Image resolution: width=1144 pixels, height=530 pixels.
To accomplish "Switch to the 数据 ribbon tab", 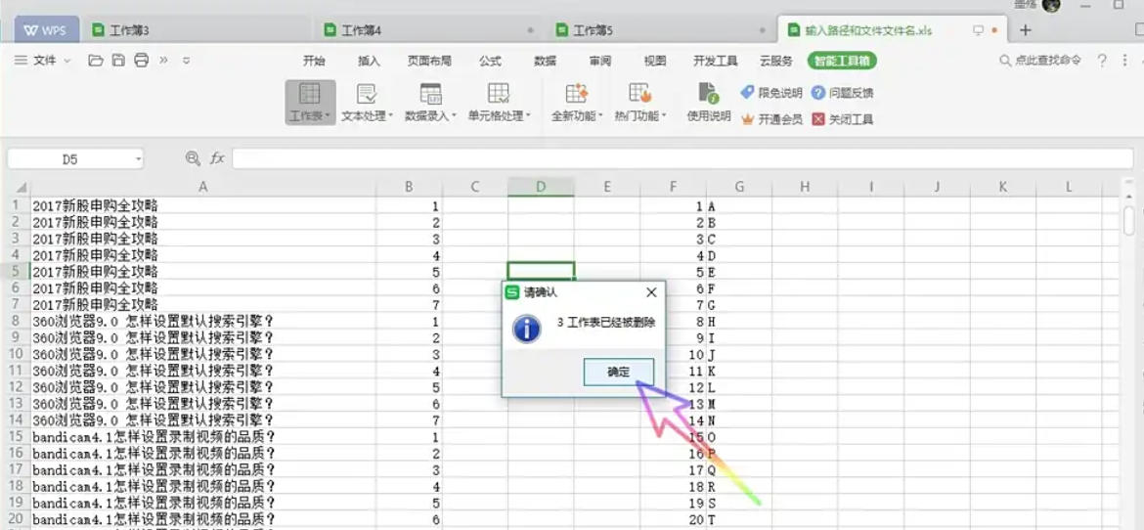I will tap(545, 61).
